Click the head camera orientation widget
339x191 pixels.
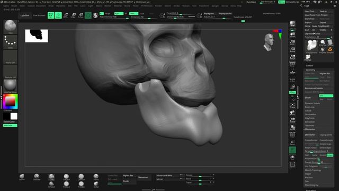(x=269, y=42)
